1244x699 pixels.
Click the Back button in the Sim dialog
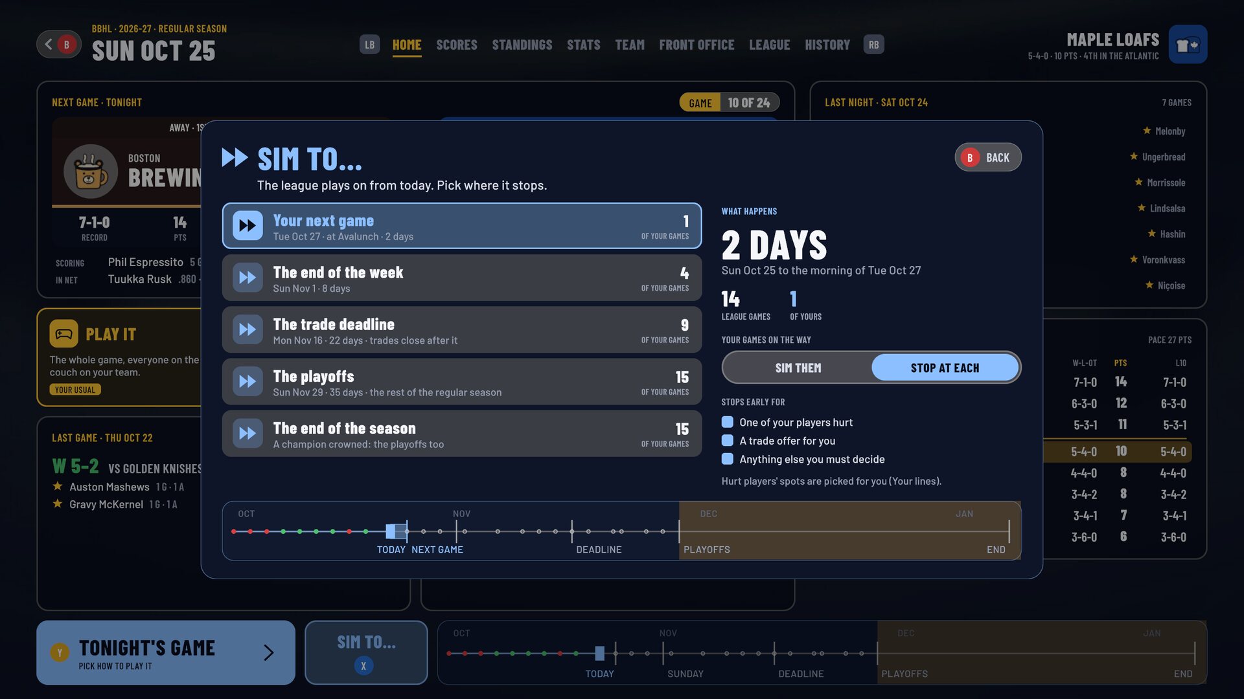pos(988,157)
